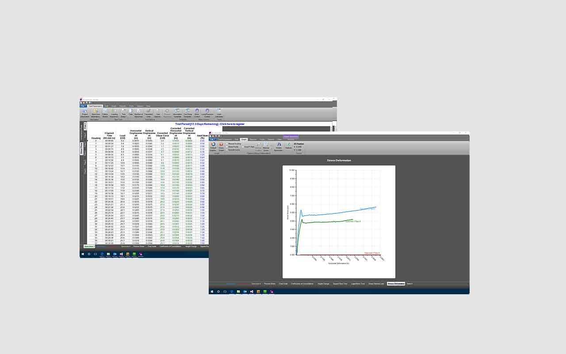Image resolution: width=566 pixels, height=354 pixels.
Task: Select Test Parameters tab in table window
Action: click(x=95, y=106)
